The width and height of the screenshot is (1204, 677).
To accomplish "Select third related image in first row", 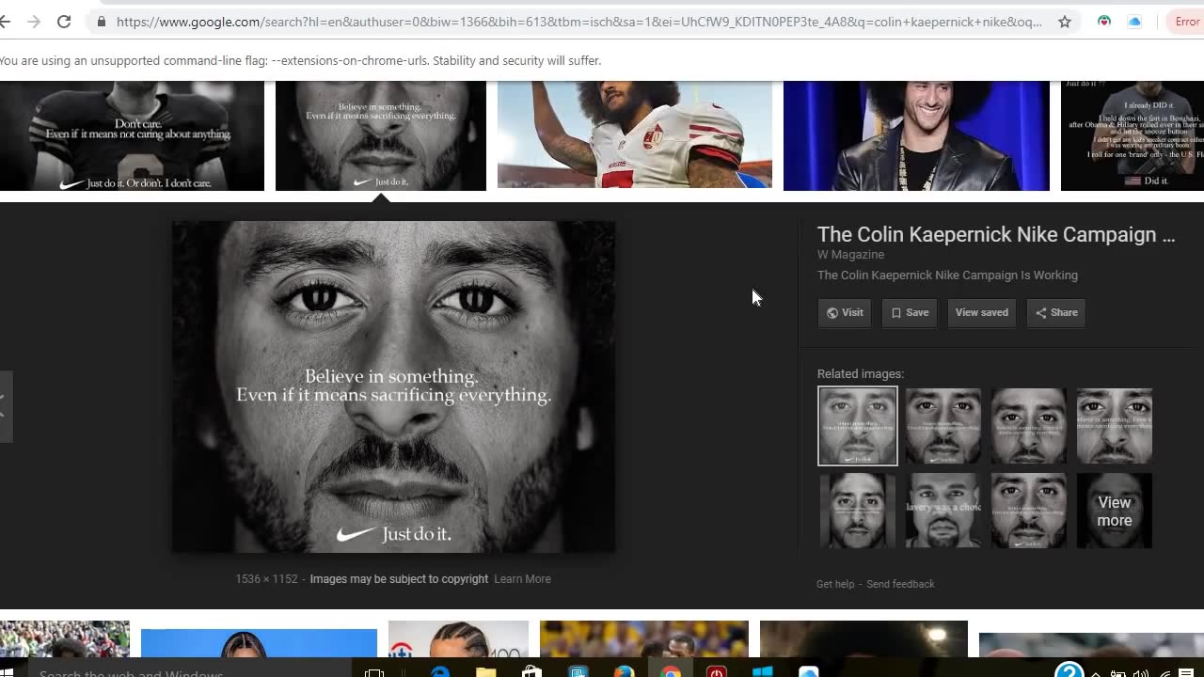I will coord(1029,426).
